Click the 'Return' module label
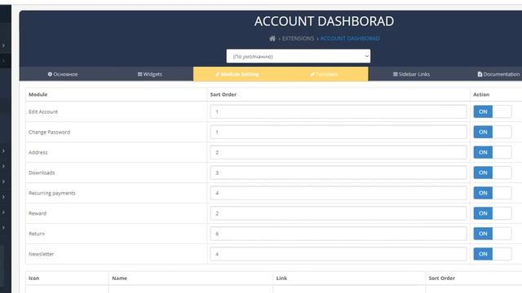The height and width of the screenshot is (293, 522). (37, 234)
